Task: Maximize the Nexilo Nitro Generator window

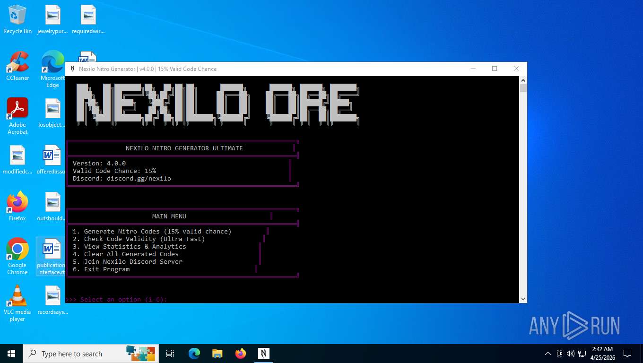Action: pos(495,69)
